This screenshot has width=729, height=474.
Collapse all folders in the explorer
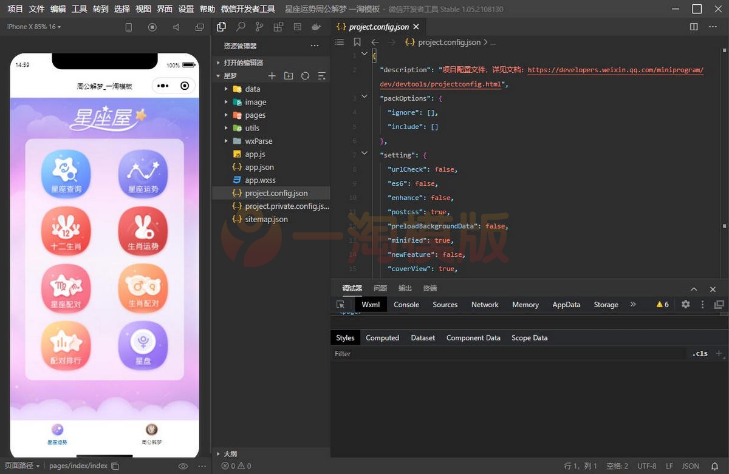[321, 76]
